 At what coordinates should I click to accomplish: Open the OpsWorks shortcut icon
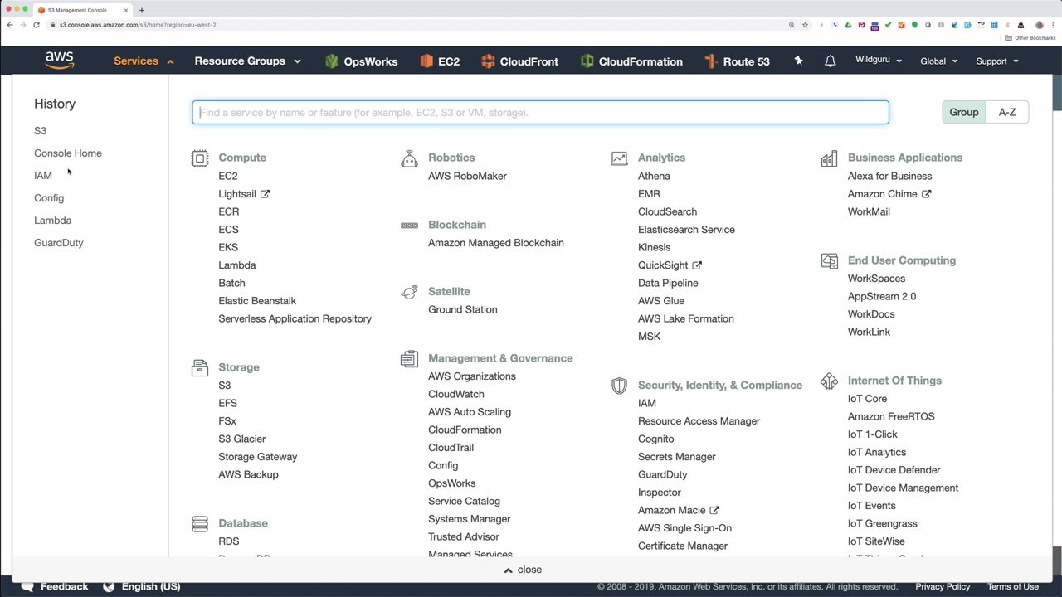(x=332, y=61)
